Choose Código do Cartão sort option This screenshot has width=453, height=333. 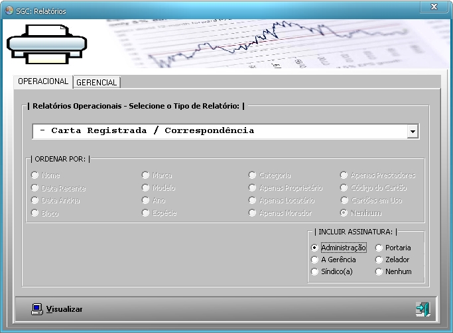pyautogui.click(x=344, y=188)
